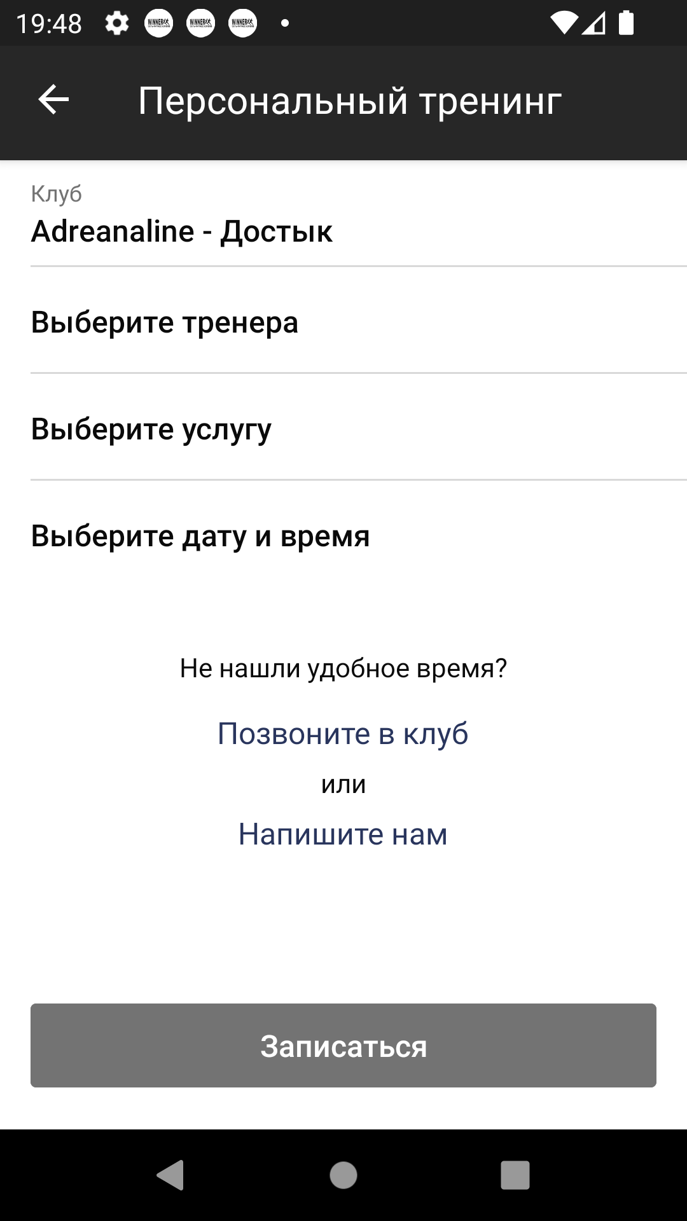The height and width of the screenshot is (1221, 687).
Task: Tap Напишите нам link
Action: [343, 834]
